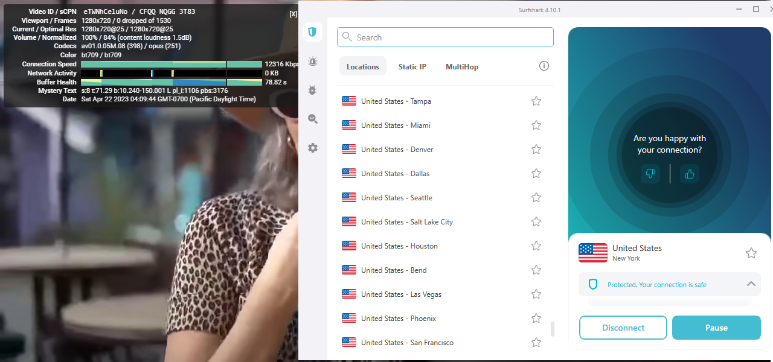
Task: Click the info icon next to MultiHop
Action: point(544,66)
